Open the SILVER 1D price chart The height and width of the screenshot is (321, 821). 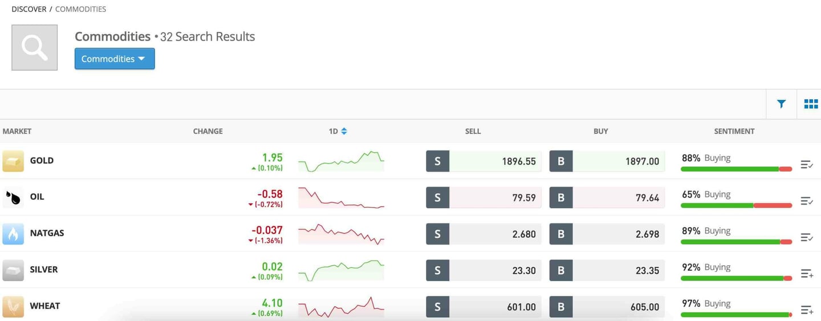click(341, 270)
